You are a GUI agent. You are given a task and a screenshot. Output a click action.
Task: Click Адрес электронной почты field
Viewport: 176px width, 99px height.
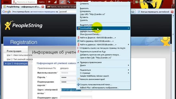76,90
